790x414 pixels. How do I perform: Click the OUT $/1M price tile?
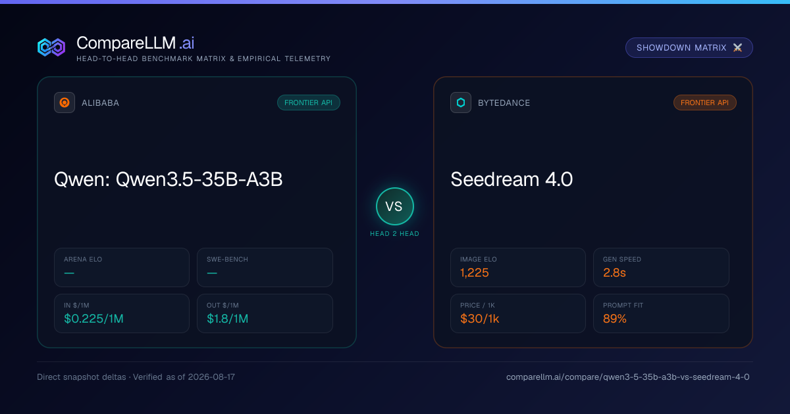[265, 313]
